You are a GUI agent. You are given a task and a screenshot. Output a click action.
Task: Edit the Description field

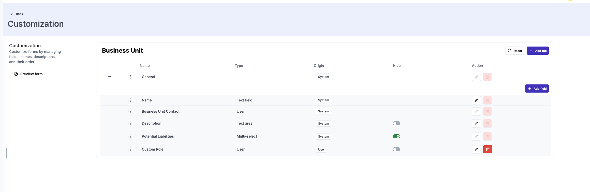(x=476, y=123)
